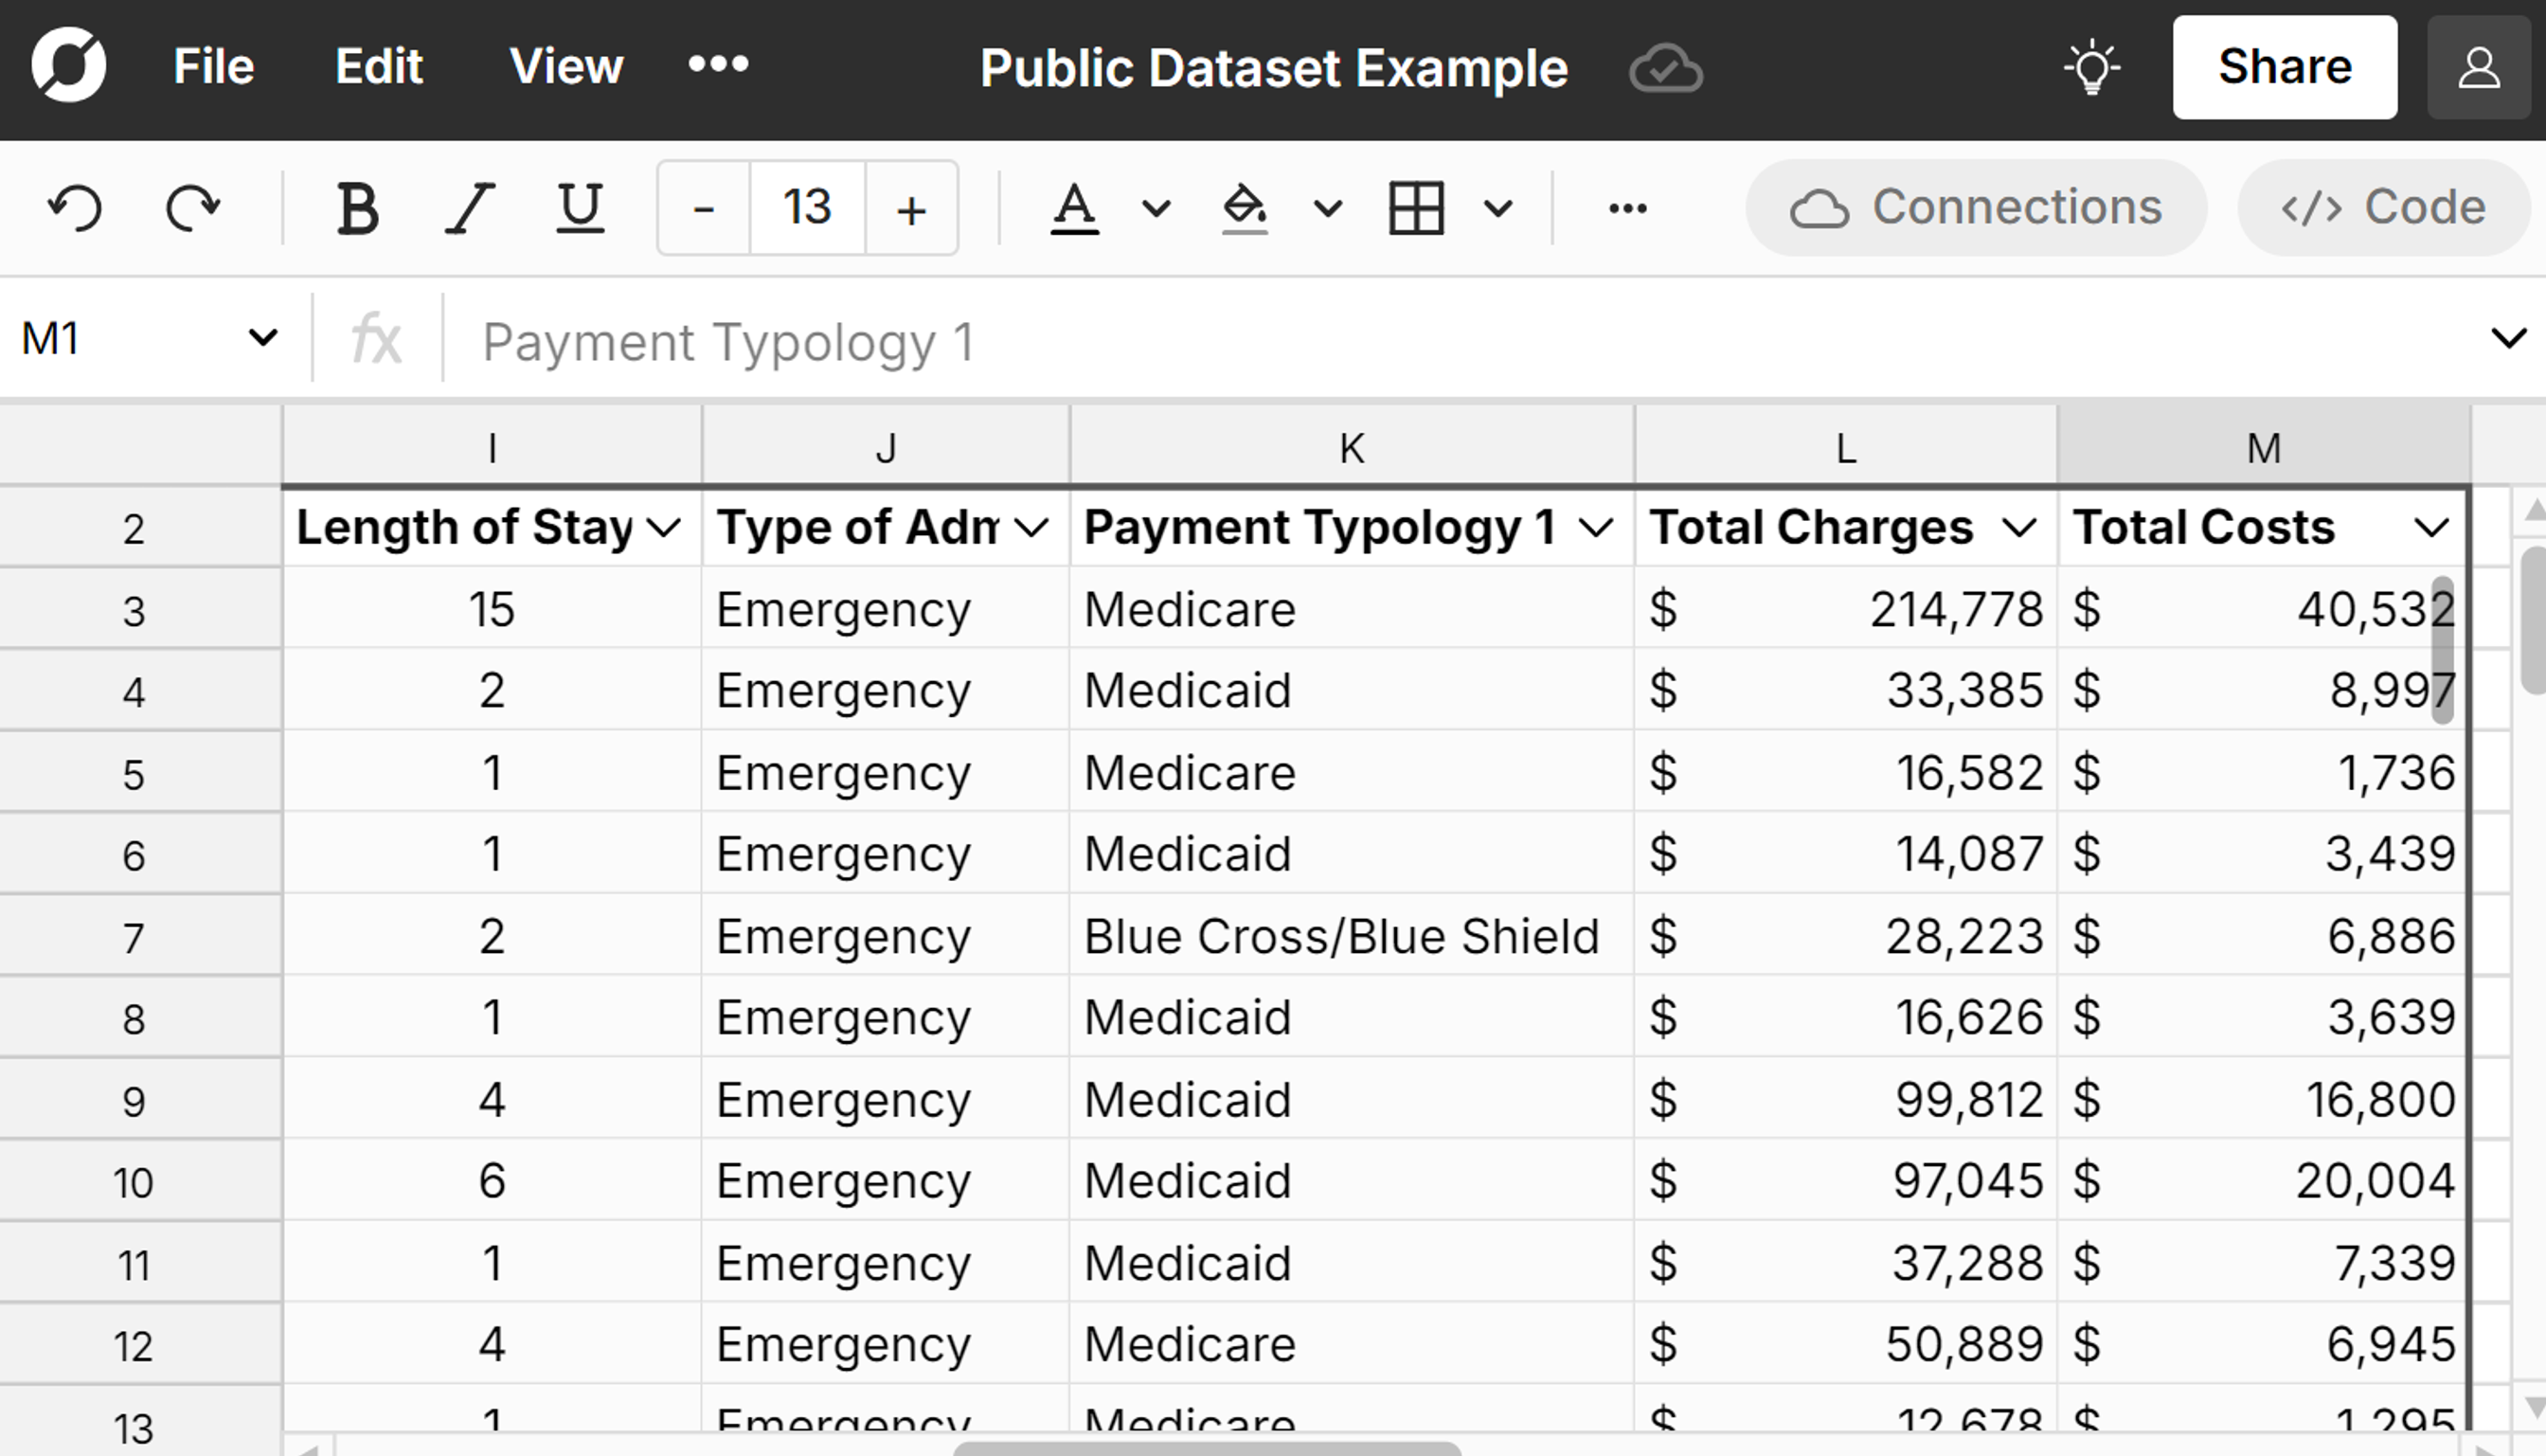Image resolution: width=2546 pixels, height=1456 pixels.
Task: Toggle bold formatting
Action: coord(357,208)
